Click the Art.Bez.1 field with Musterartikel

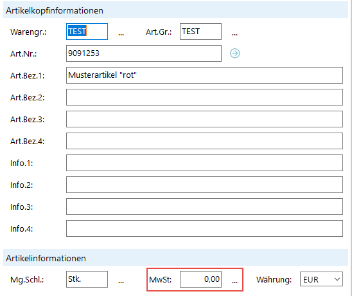(204, 75)
